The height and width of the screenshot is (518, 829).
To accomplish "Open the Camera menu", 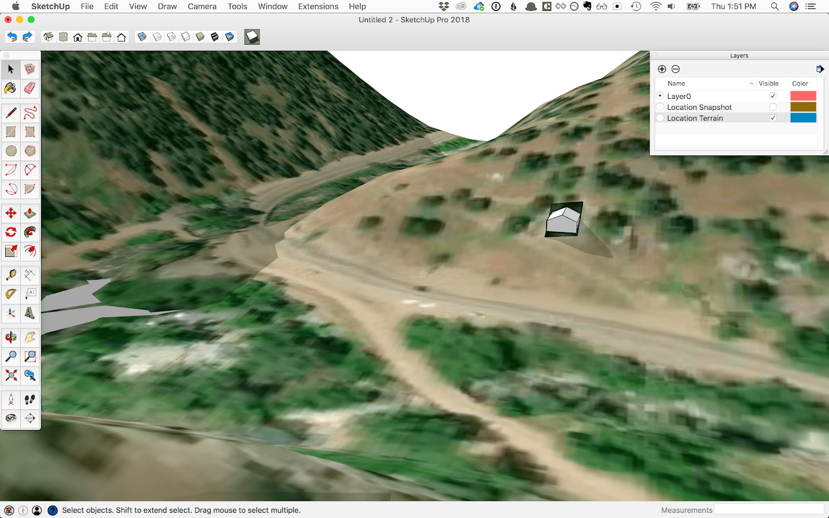I will [x=202, y=6].
